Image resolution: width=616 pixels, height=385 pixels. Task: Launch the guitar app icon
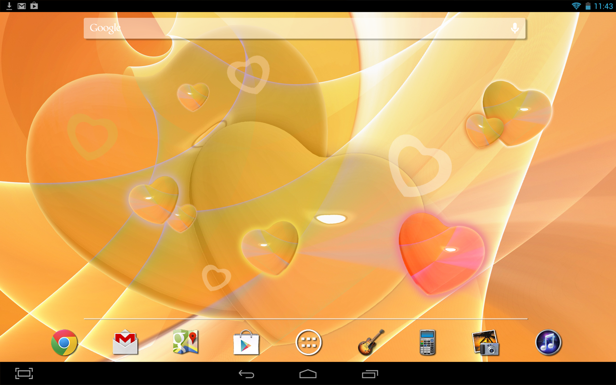pos(371,343)
